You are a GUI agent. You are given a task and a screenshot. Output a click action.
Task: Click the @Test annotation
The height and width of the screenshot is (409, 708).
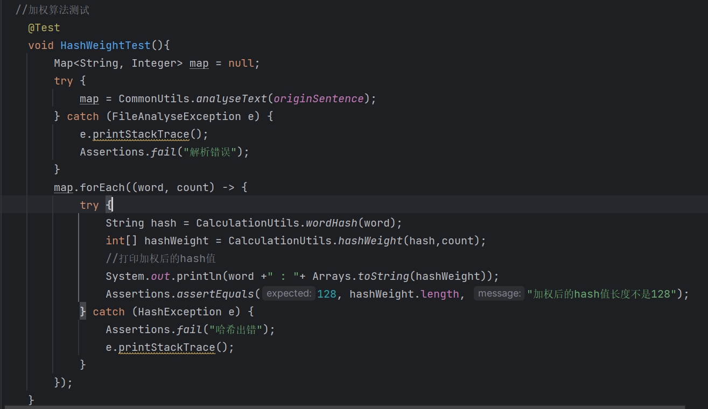44,27
